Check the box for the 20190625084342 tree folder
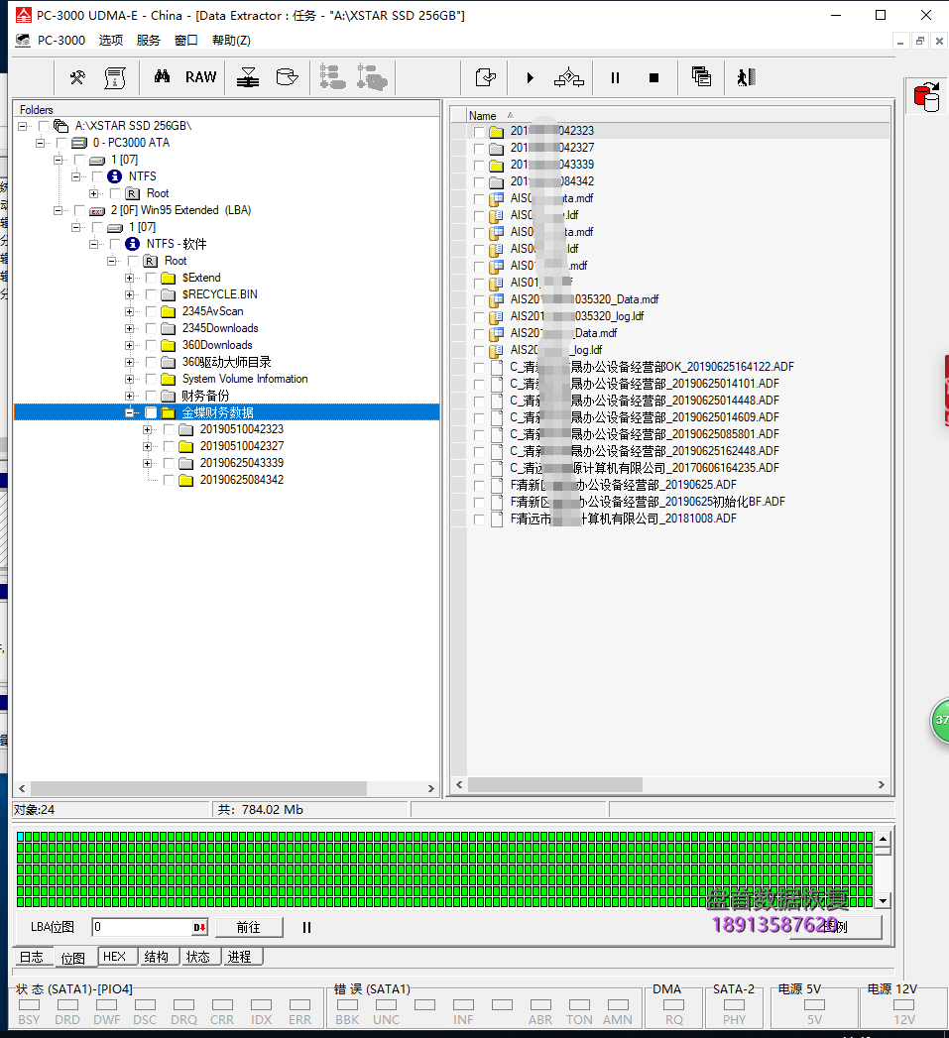This screenshot has height=1038, width=949. 169,480
